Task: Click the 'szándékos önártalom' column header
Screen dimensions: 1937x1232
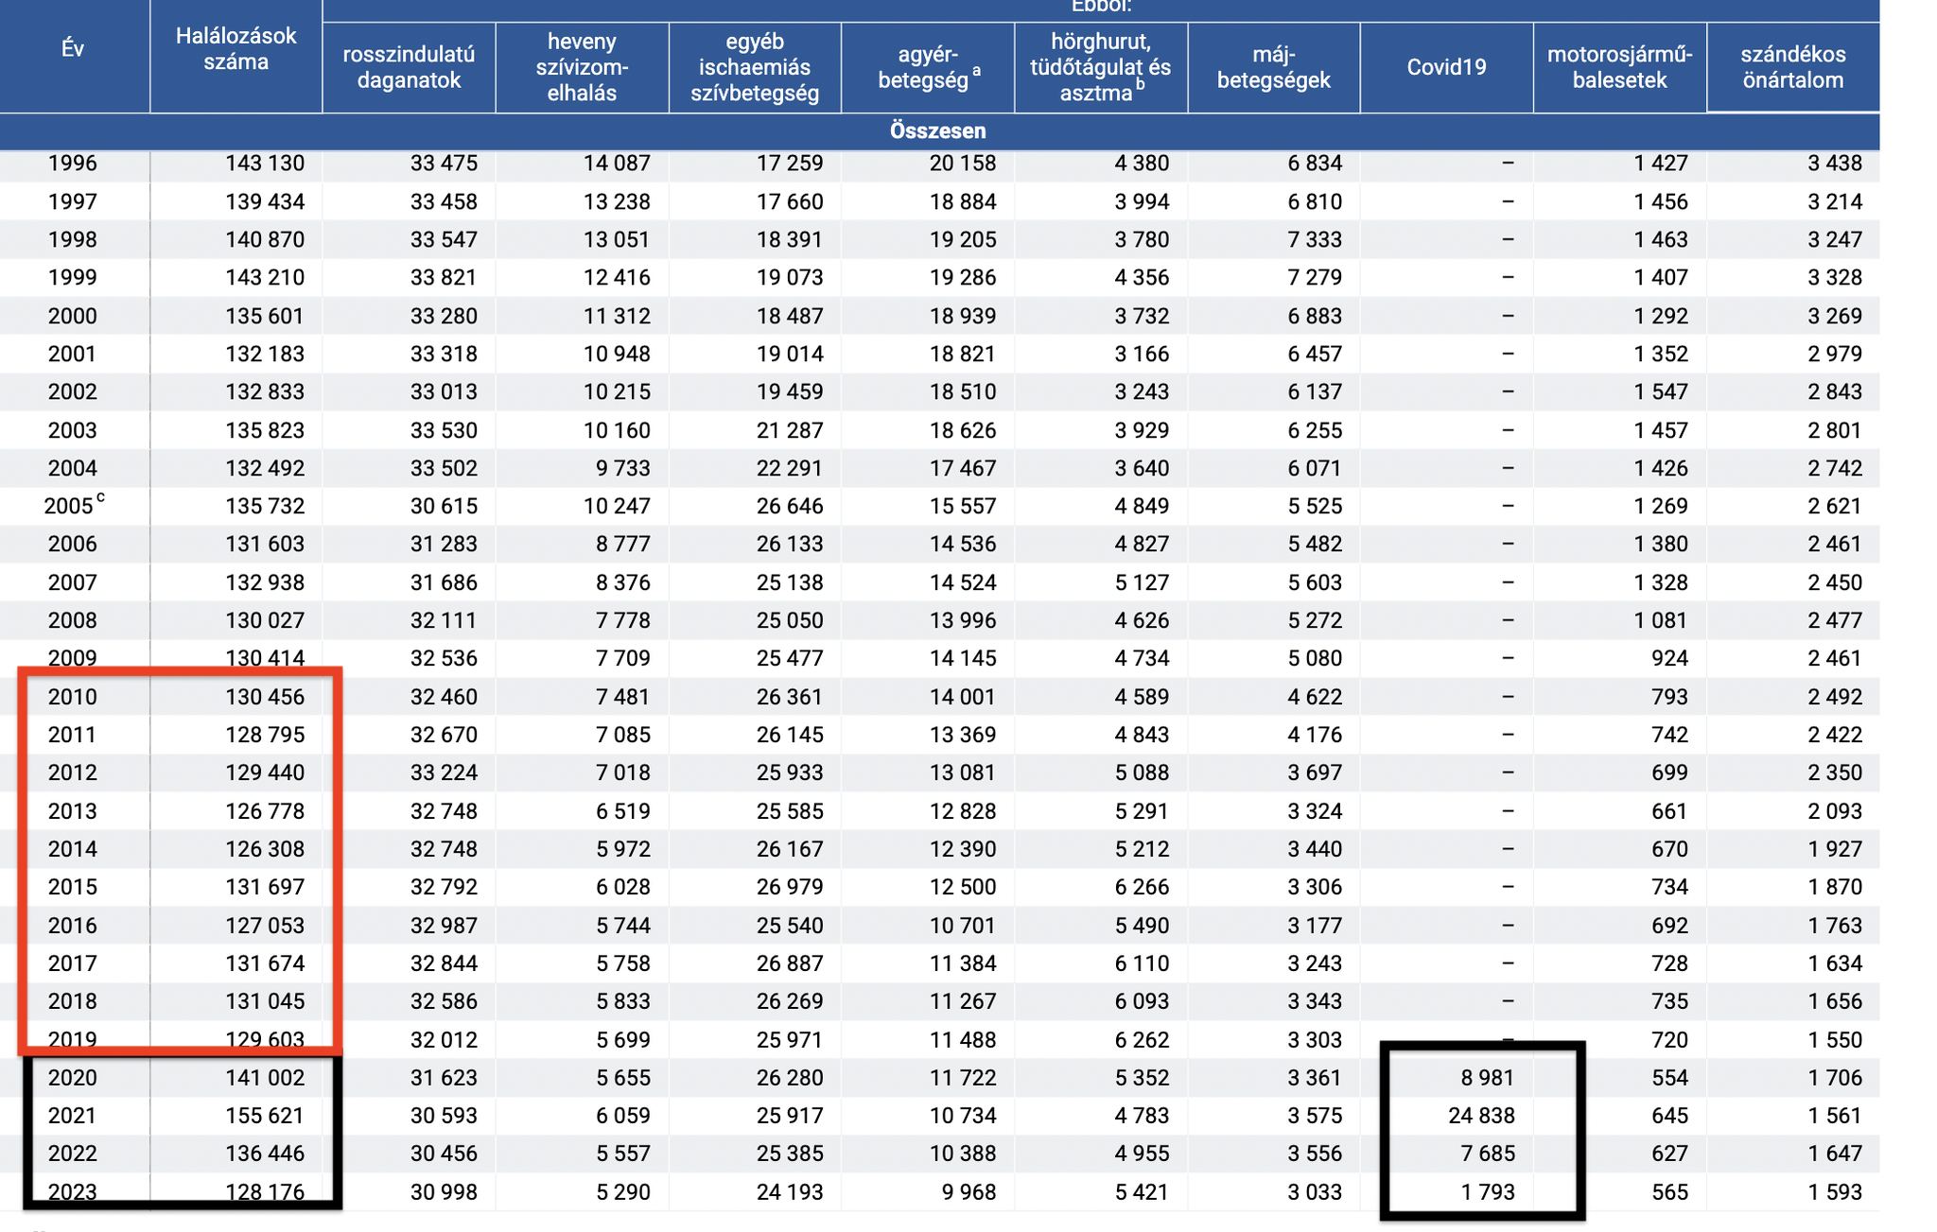Action: (x=1793, y=67)
